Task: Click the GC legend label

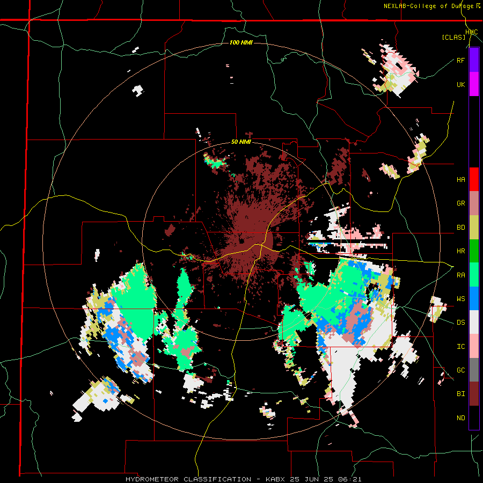Action: pos(460,370)
